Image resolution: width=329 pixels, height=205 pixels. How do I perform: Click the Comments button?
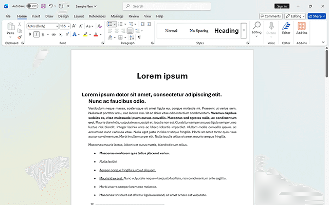tap(271, 16)
